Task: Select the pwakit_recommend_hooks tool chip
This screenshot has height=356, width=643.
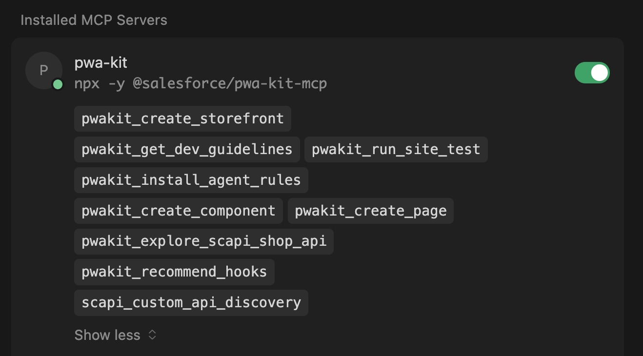Action: 174,272
